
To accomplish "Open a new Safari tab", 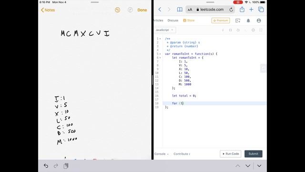I will (251, 10).
